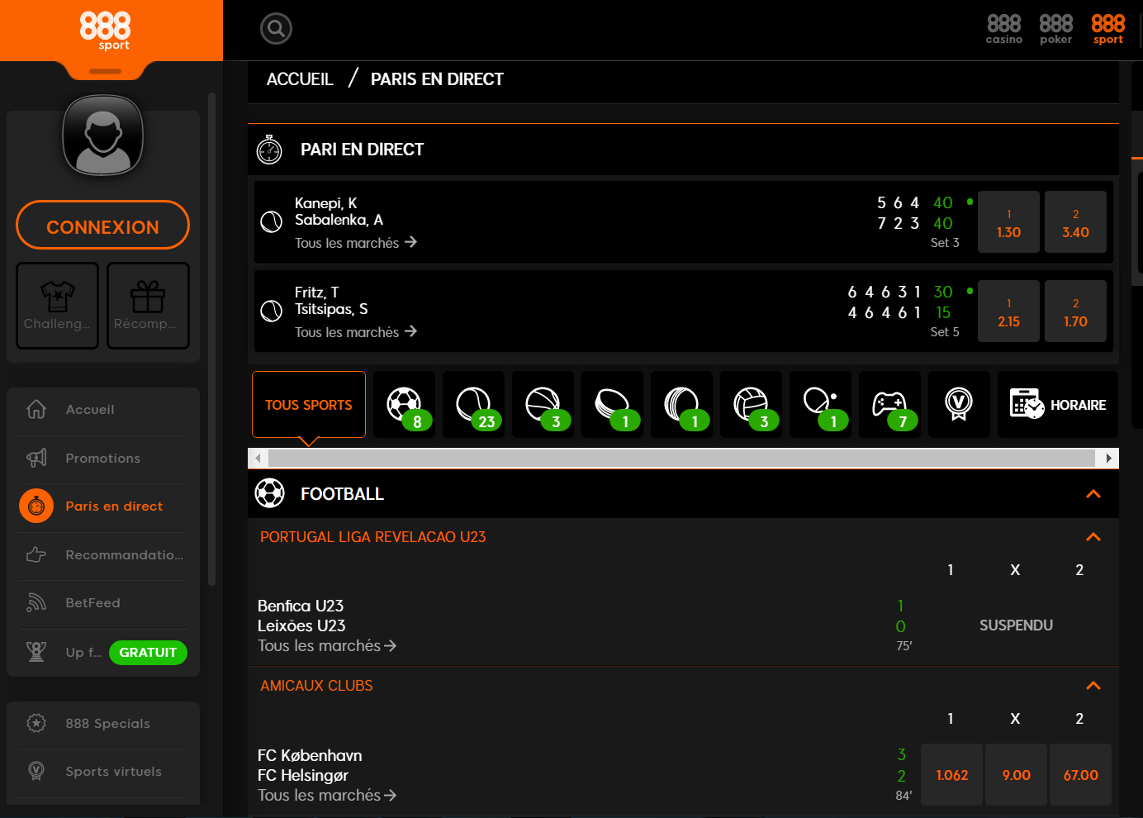Viewport: 1143px width, 818px height.
Task: Click AMICAUX CLUBS heading
Action: [316, 686]
